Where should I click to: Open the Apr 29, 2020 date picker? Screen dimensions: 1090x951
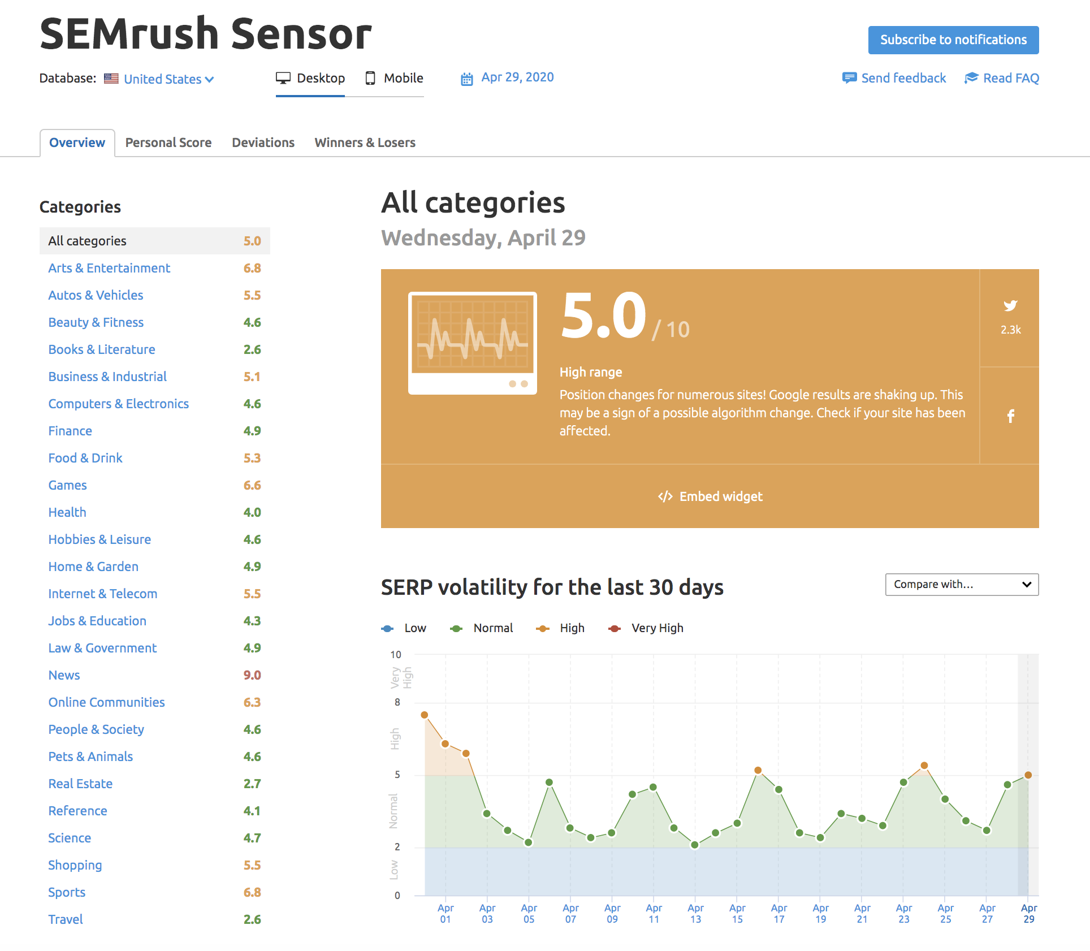(517, 77)
